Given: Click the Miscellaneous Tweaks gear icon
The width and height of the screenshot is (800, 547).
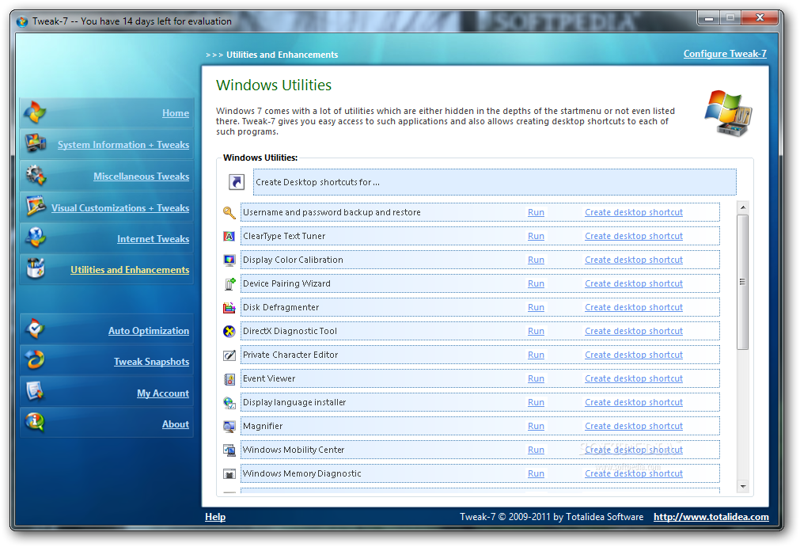Looking at the screenshot, I should (x=36, y=175).
